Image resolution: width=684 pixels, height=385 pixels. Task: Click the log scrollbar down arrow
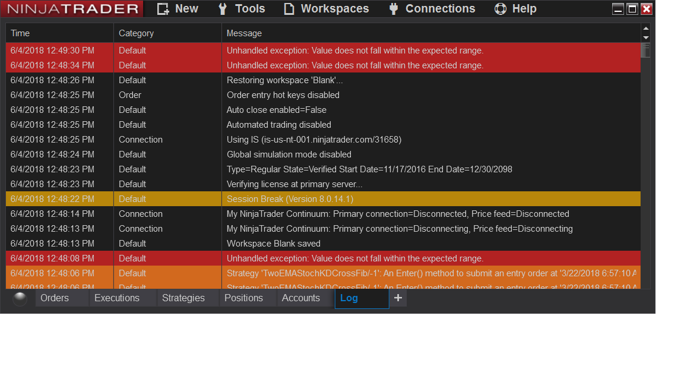coord(645,38)
